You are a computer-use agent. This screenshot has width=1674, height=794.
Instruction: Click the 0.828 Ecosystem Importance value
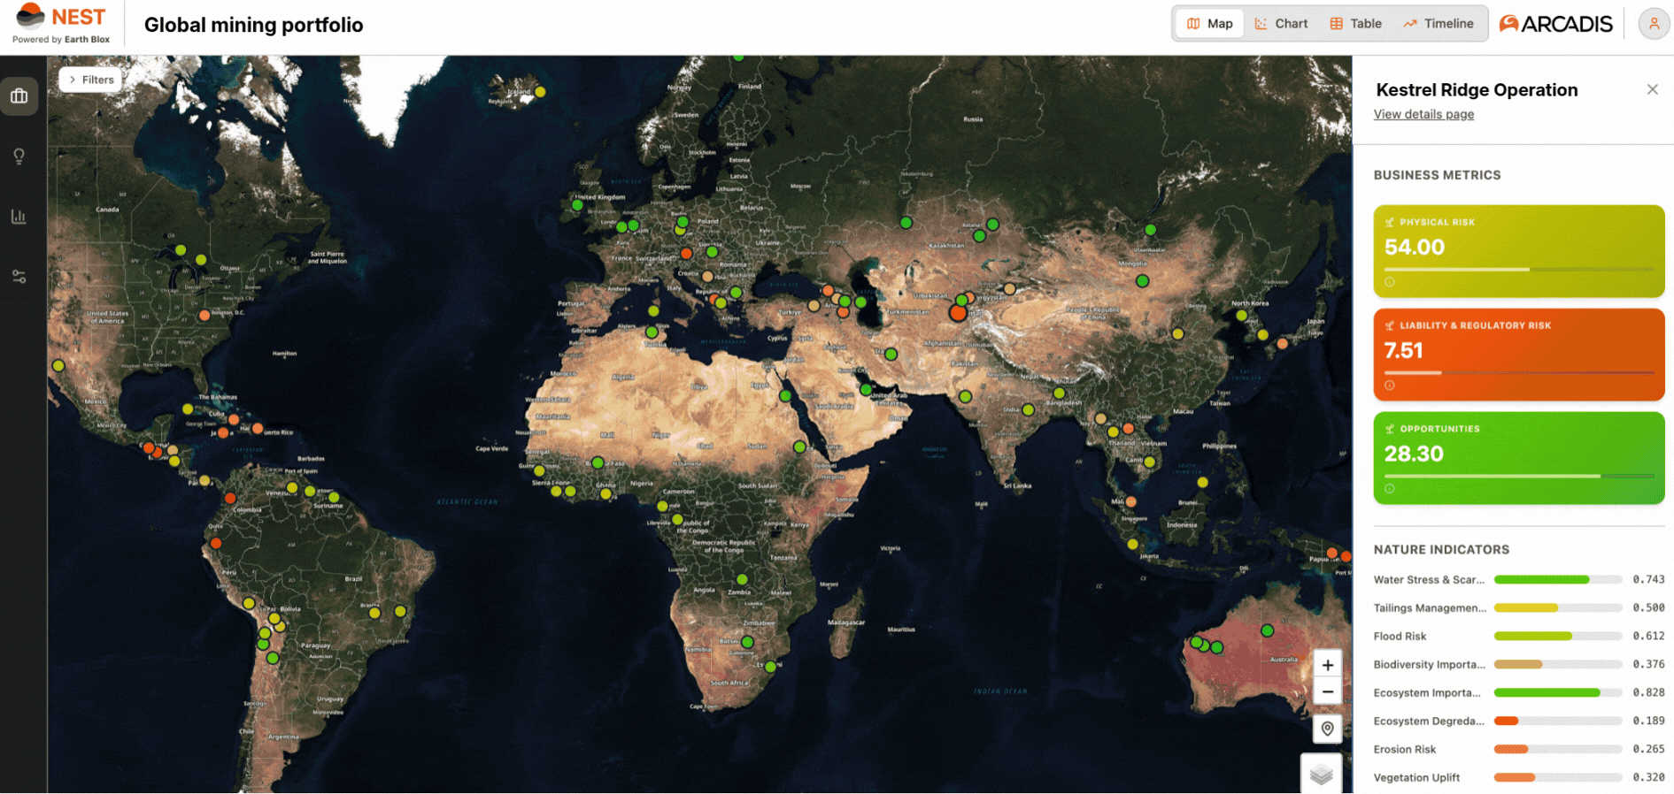pos(1648,693)
